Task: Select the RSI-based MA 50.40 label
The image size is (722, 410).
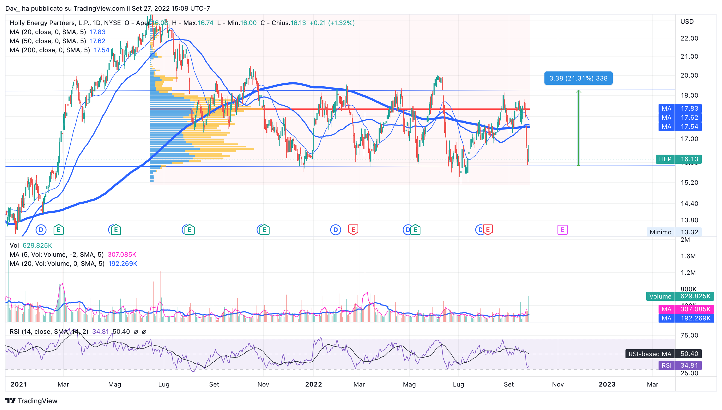Action: pyautogui.click(x=663, y=354)
